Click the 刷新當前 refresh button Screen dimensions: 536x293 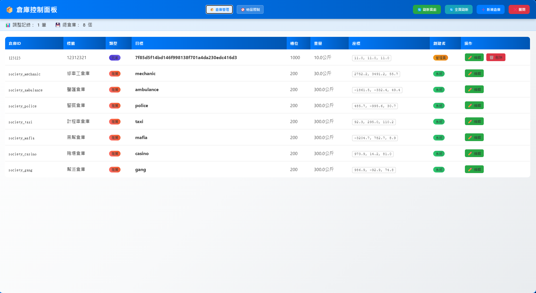[x=427, y=9]
